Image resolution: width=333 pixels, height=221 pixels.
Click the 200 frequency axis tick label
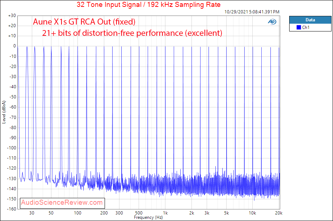click(x=104, y=213)
